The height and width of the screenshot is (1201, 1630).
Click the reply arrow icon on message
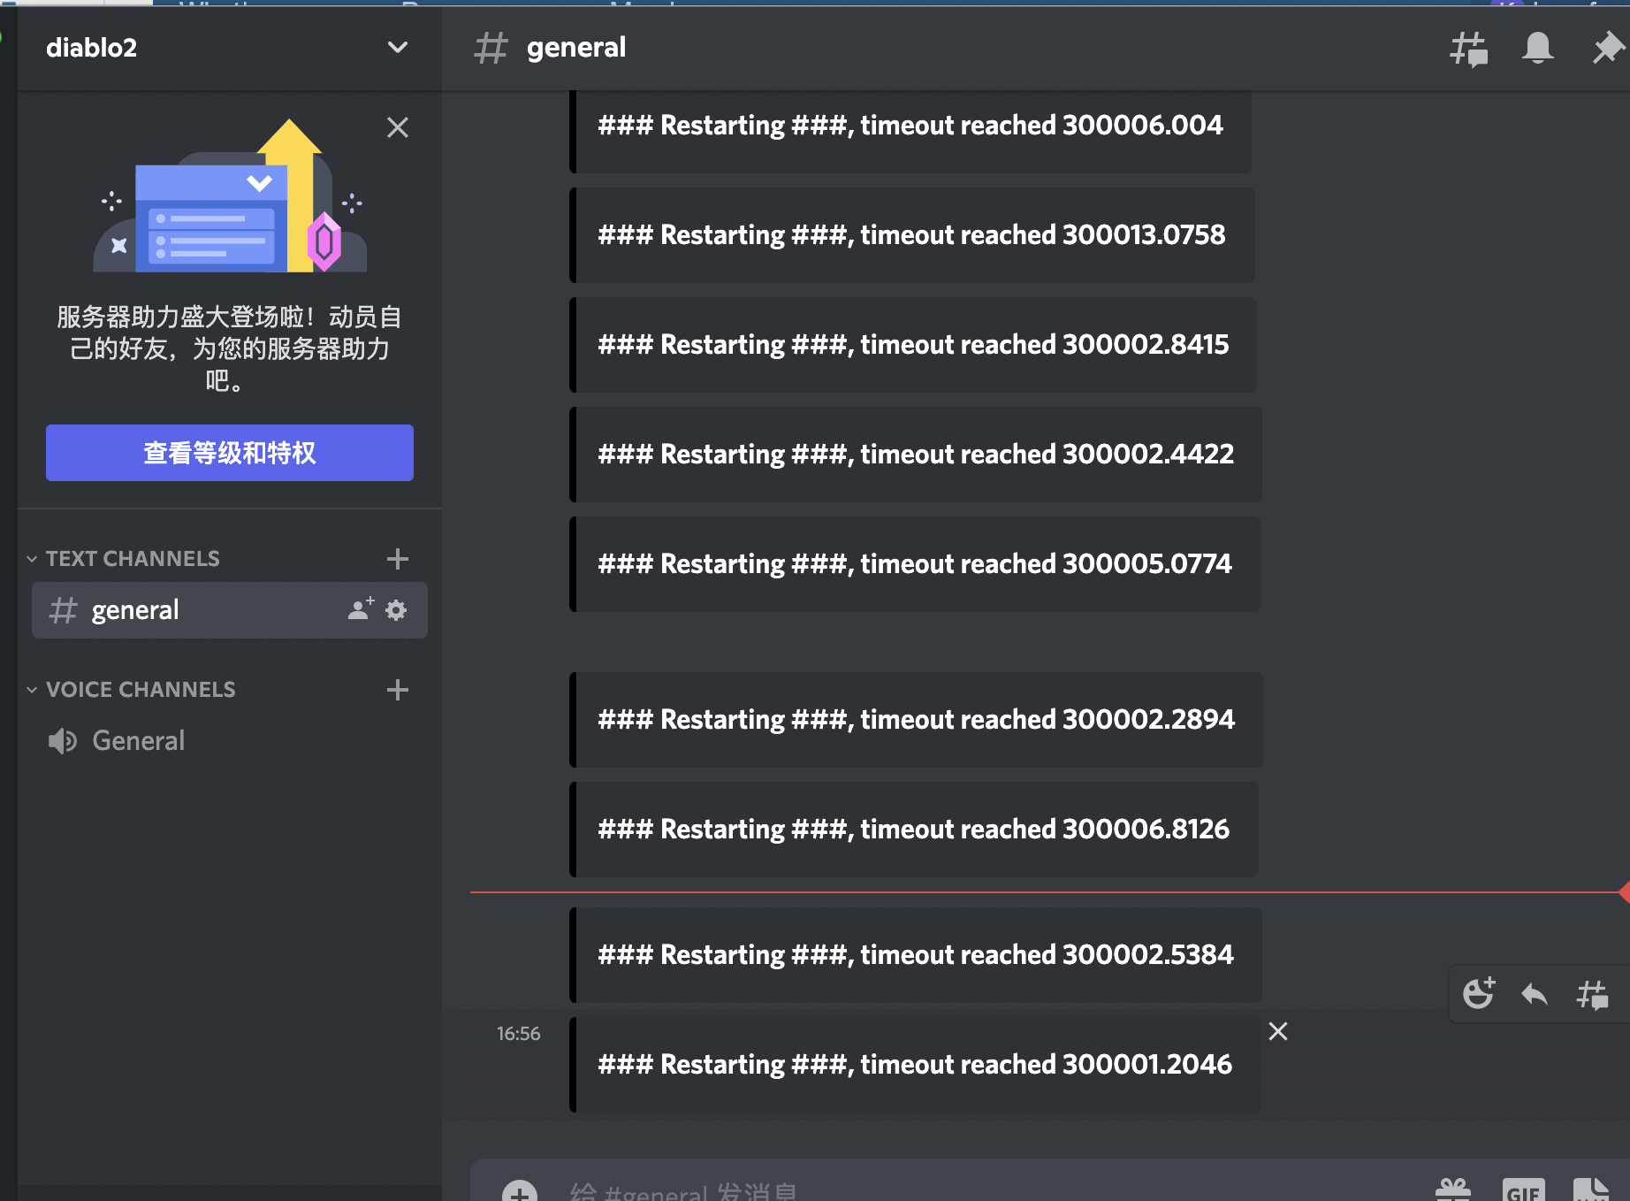click(1535, 994)
